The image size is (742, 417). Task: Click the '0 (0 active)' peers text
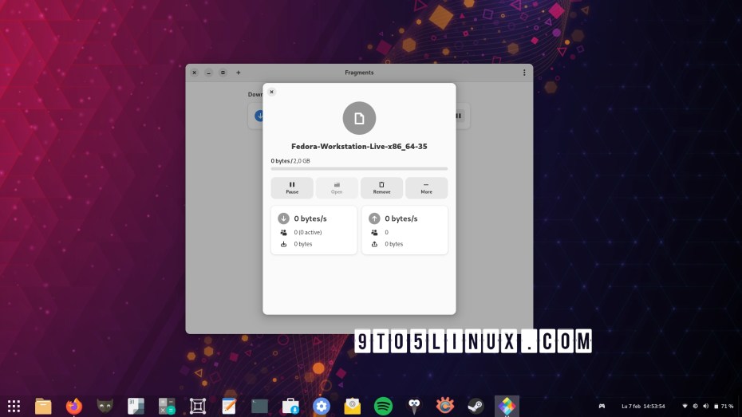[308, 232]
